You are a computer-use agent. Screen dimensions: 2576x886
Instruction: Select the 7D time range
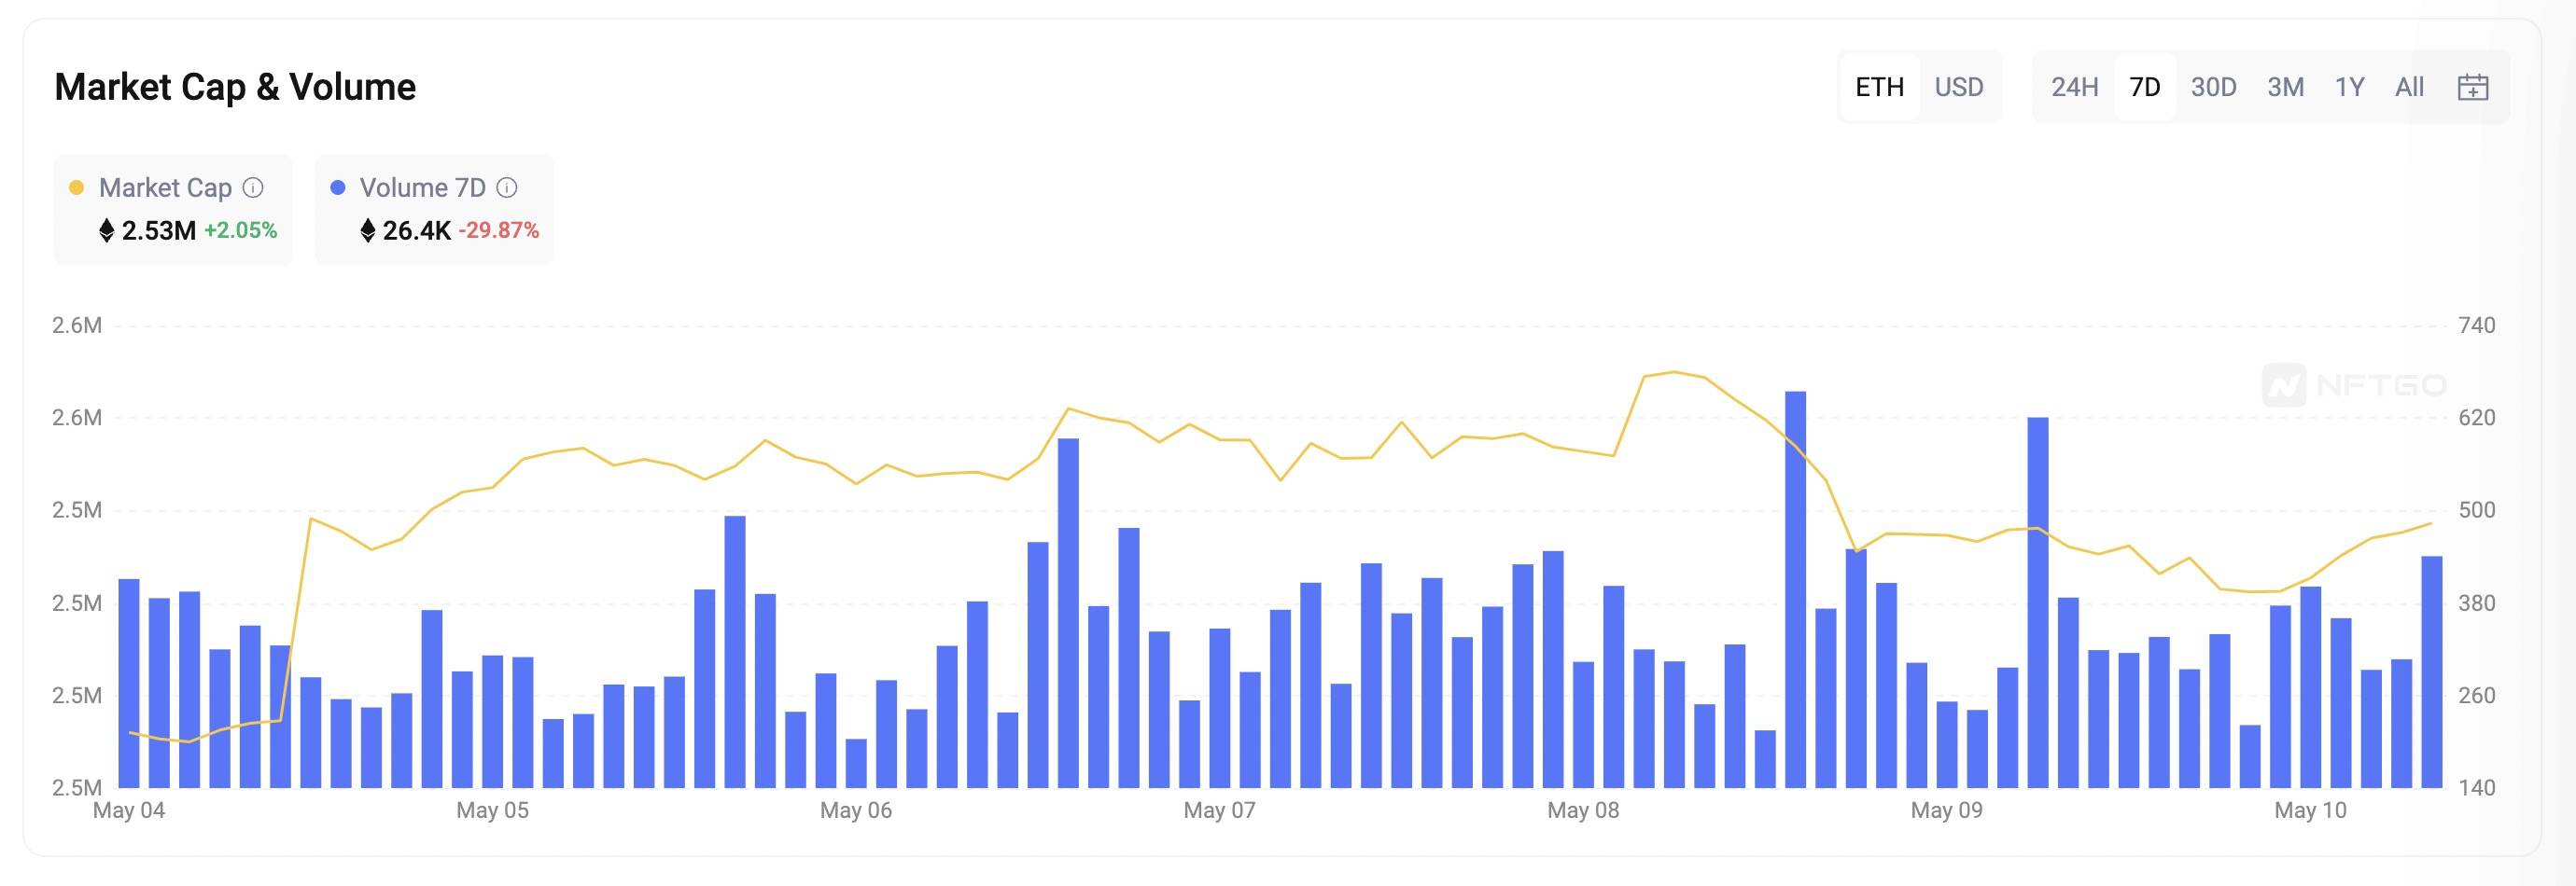click(x=2145, y=87)
